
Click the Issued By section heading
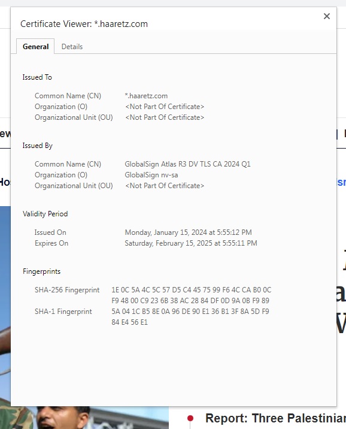38,146
